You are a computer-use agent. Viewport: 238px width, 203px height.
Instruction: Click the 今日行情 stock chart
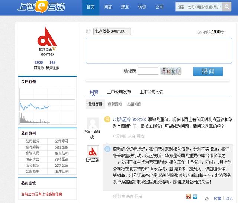coord(47,106)
